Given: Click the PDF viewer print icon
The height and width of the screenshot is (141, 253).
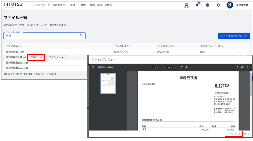Looking at the screenshot, I should 242,67.
